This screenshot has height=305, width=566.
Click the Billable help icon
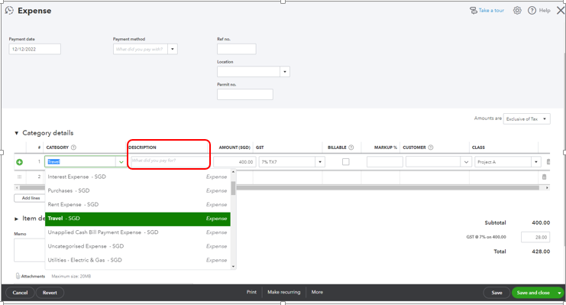tap(351, 148)
